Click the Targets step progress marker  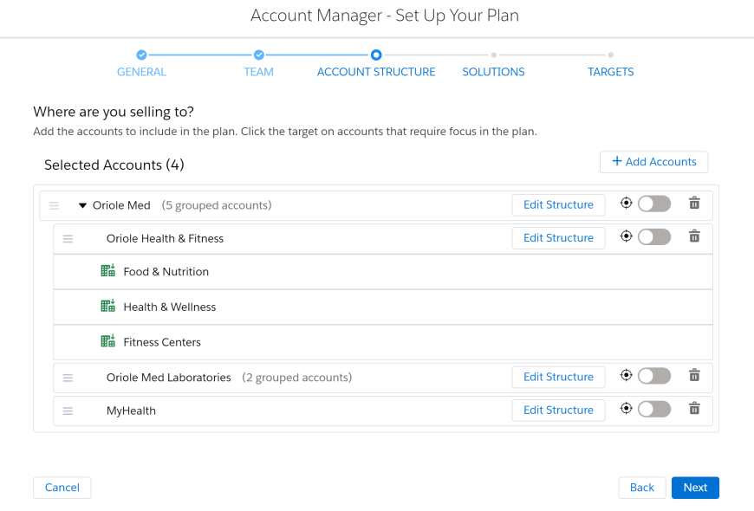click(x=610, y=55)
